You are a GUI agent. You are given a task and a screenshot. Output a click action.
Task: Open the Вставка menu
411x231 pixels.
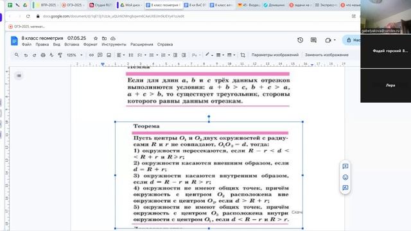coord(72,44)
